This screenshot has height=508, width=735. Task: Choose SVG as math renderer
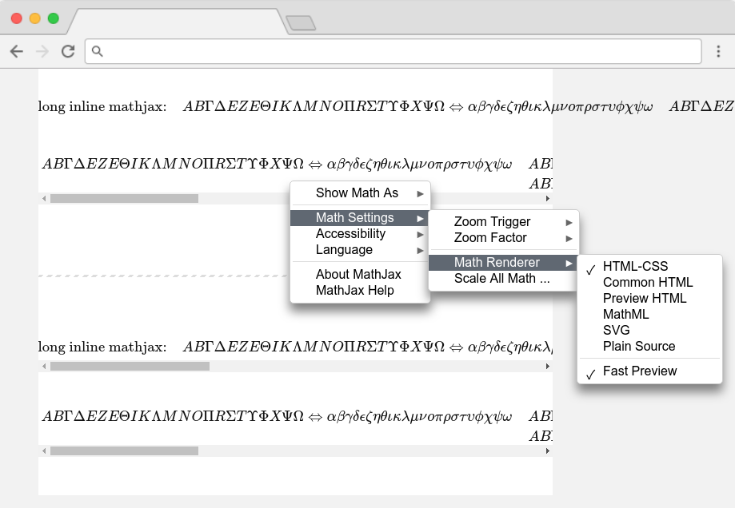616,330
